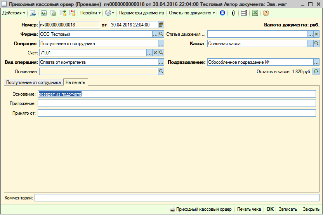Open selection list for Статья движения
The width and height of the screenshot is (323, 215).
pyautogui.click(x=311, y=34)
